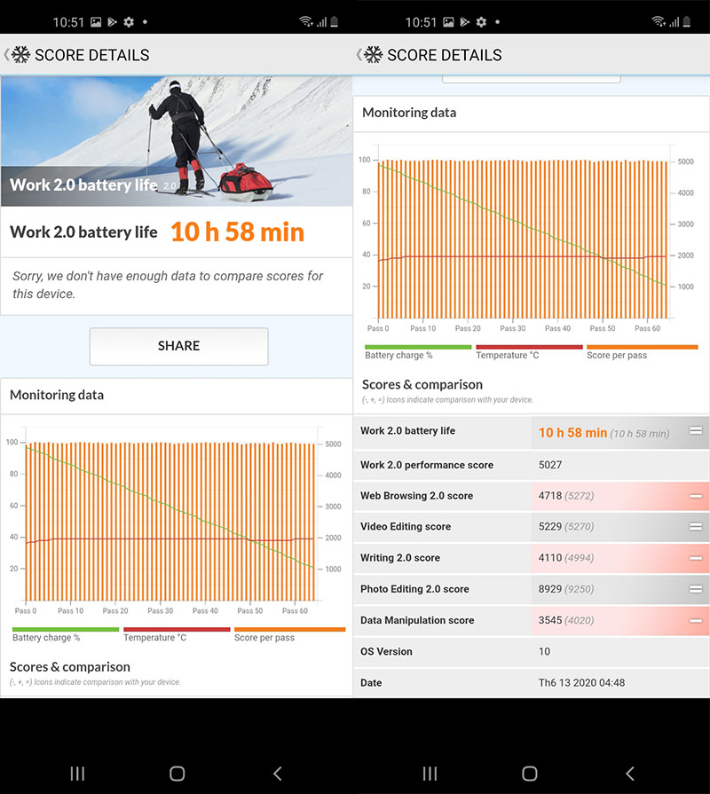Image resolution: width=710 pixels, height=794 pixels.
Task: Tap the image notification icon in left status bar
Action: (x=96, y=22)
